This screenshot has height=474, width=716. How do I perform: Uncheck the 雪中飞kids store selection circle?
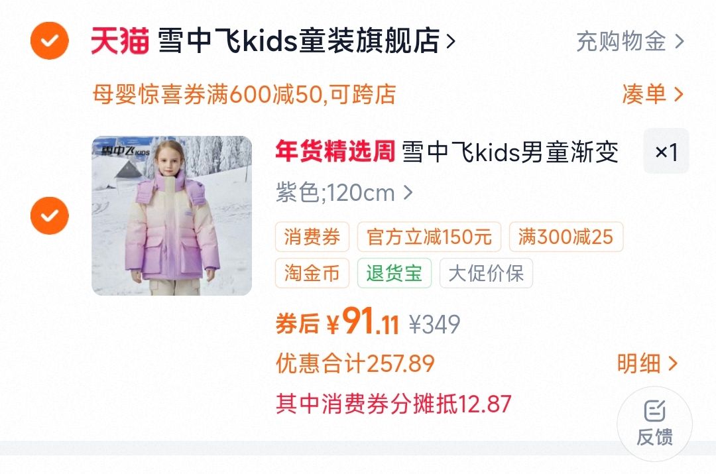click(49, 40)
